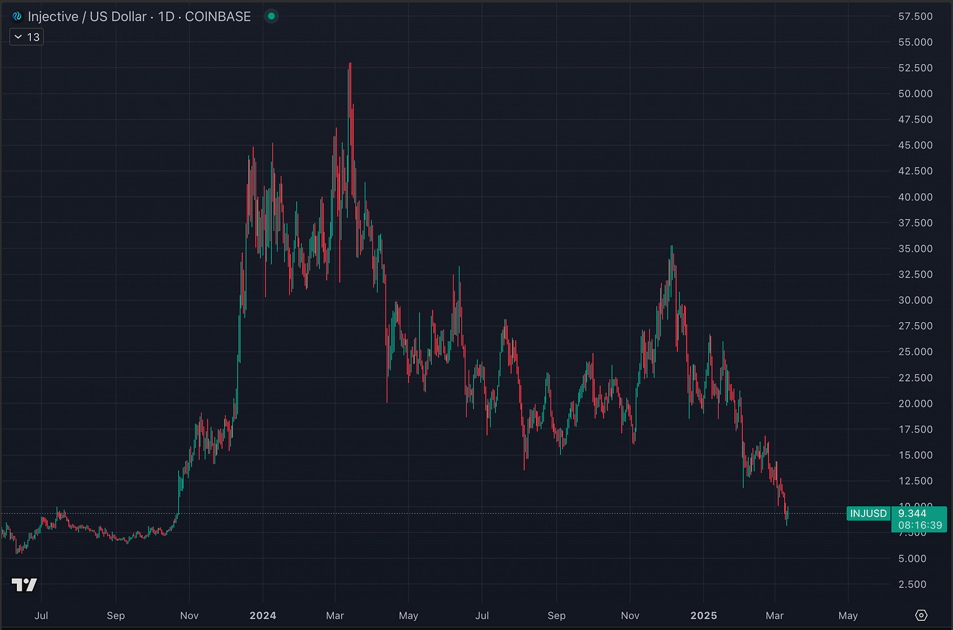Click the 17.500 price axis label
Image resolution: width=953 pixels, height=630 pixels.
(x=915, y=430)
